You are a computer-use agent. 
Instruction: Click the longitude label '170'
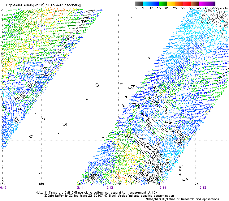[x=157, y=184]
